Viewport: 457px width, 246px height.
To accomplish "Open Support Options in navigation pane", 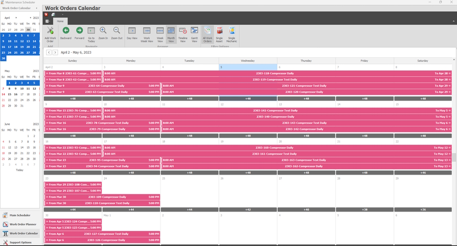I will click(20, 242).
